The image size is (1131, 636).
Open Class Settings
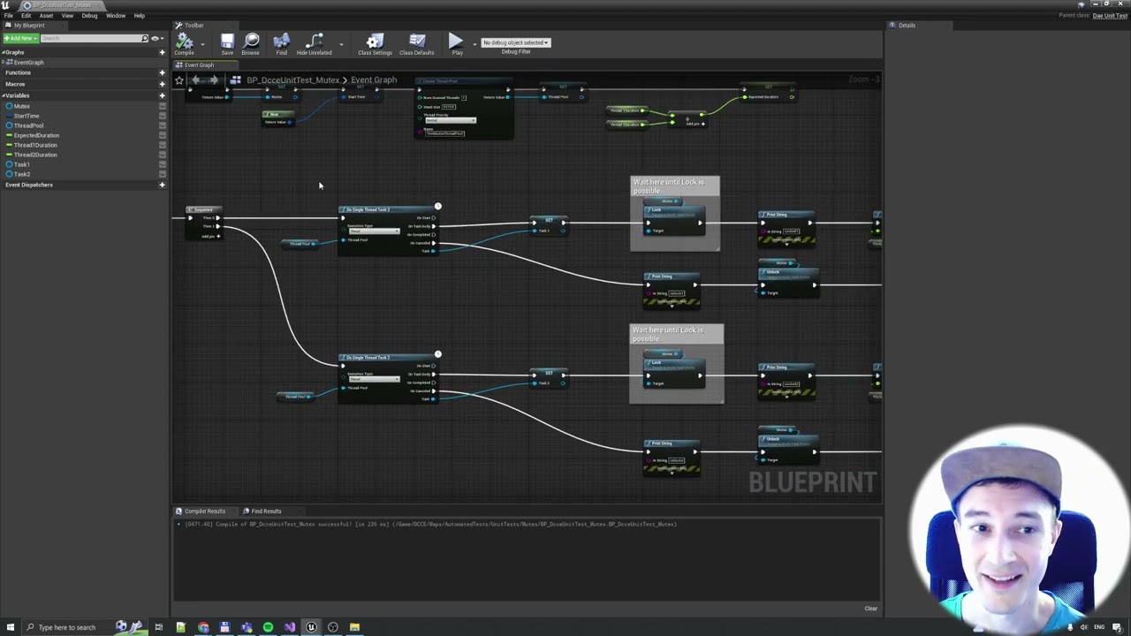(375, 42)
